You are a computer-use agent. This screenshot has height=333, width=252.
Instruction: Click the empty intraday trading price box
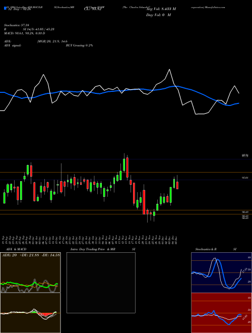101,283
